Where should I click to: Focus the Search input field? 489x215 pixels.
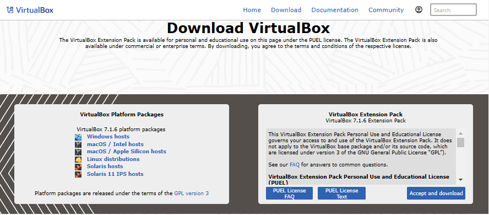coord(453,10)
